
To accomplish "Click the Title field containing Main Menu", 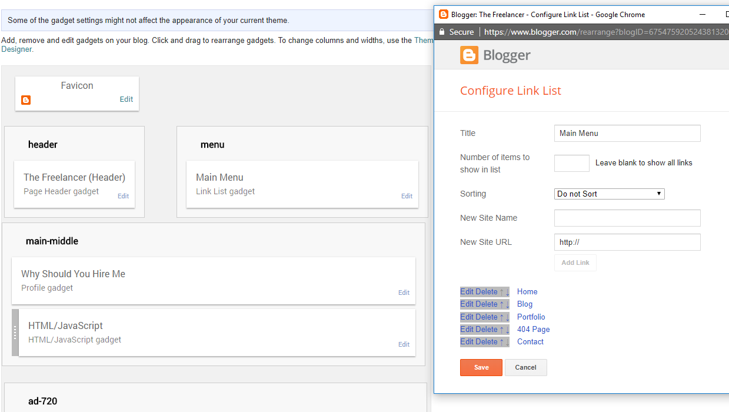I will [627, 133].
